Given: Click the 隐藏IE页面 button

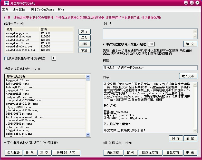Looking at the screenshot, I should [x=150, y=153].
